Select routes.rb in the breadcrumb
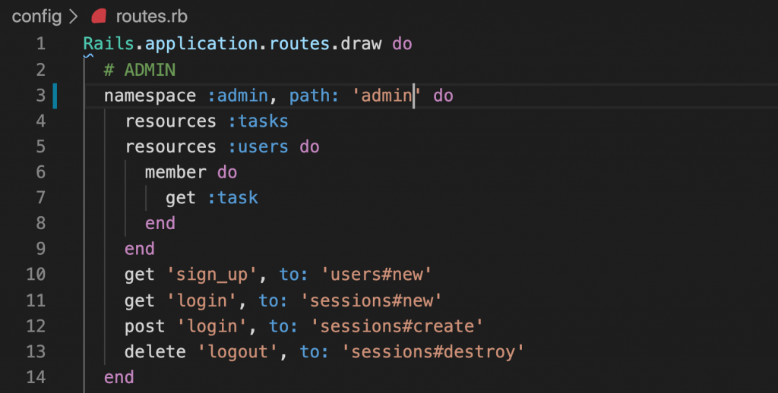778x393 pixels. point(152,17)
